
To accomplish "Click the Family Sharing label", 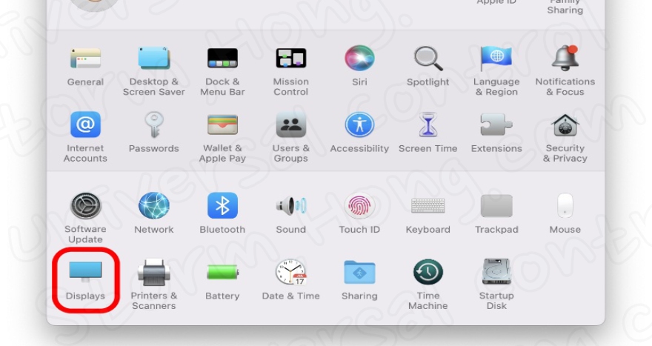I will (565, 7).
